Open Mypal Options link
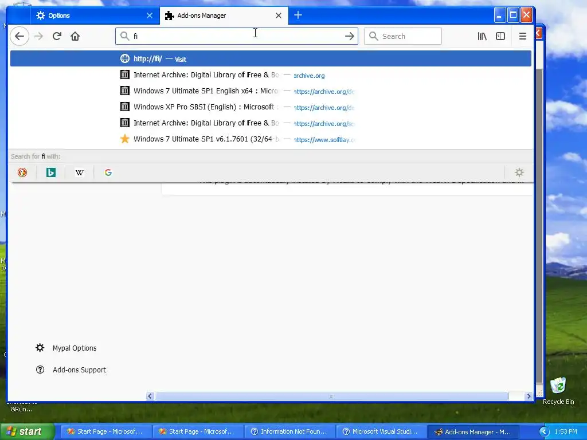 tap(75, 348)
